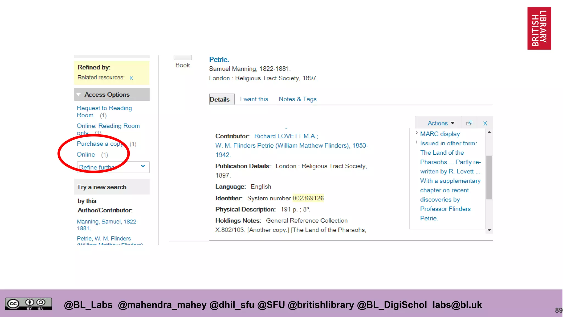Click the Physical Description value 191 p.
This screenshot has height=317, width=563.
point(289,209)
